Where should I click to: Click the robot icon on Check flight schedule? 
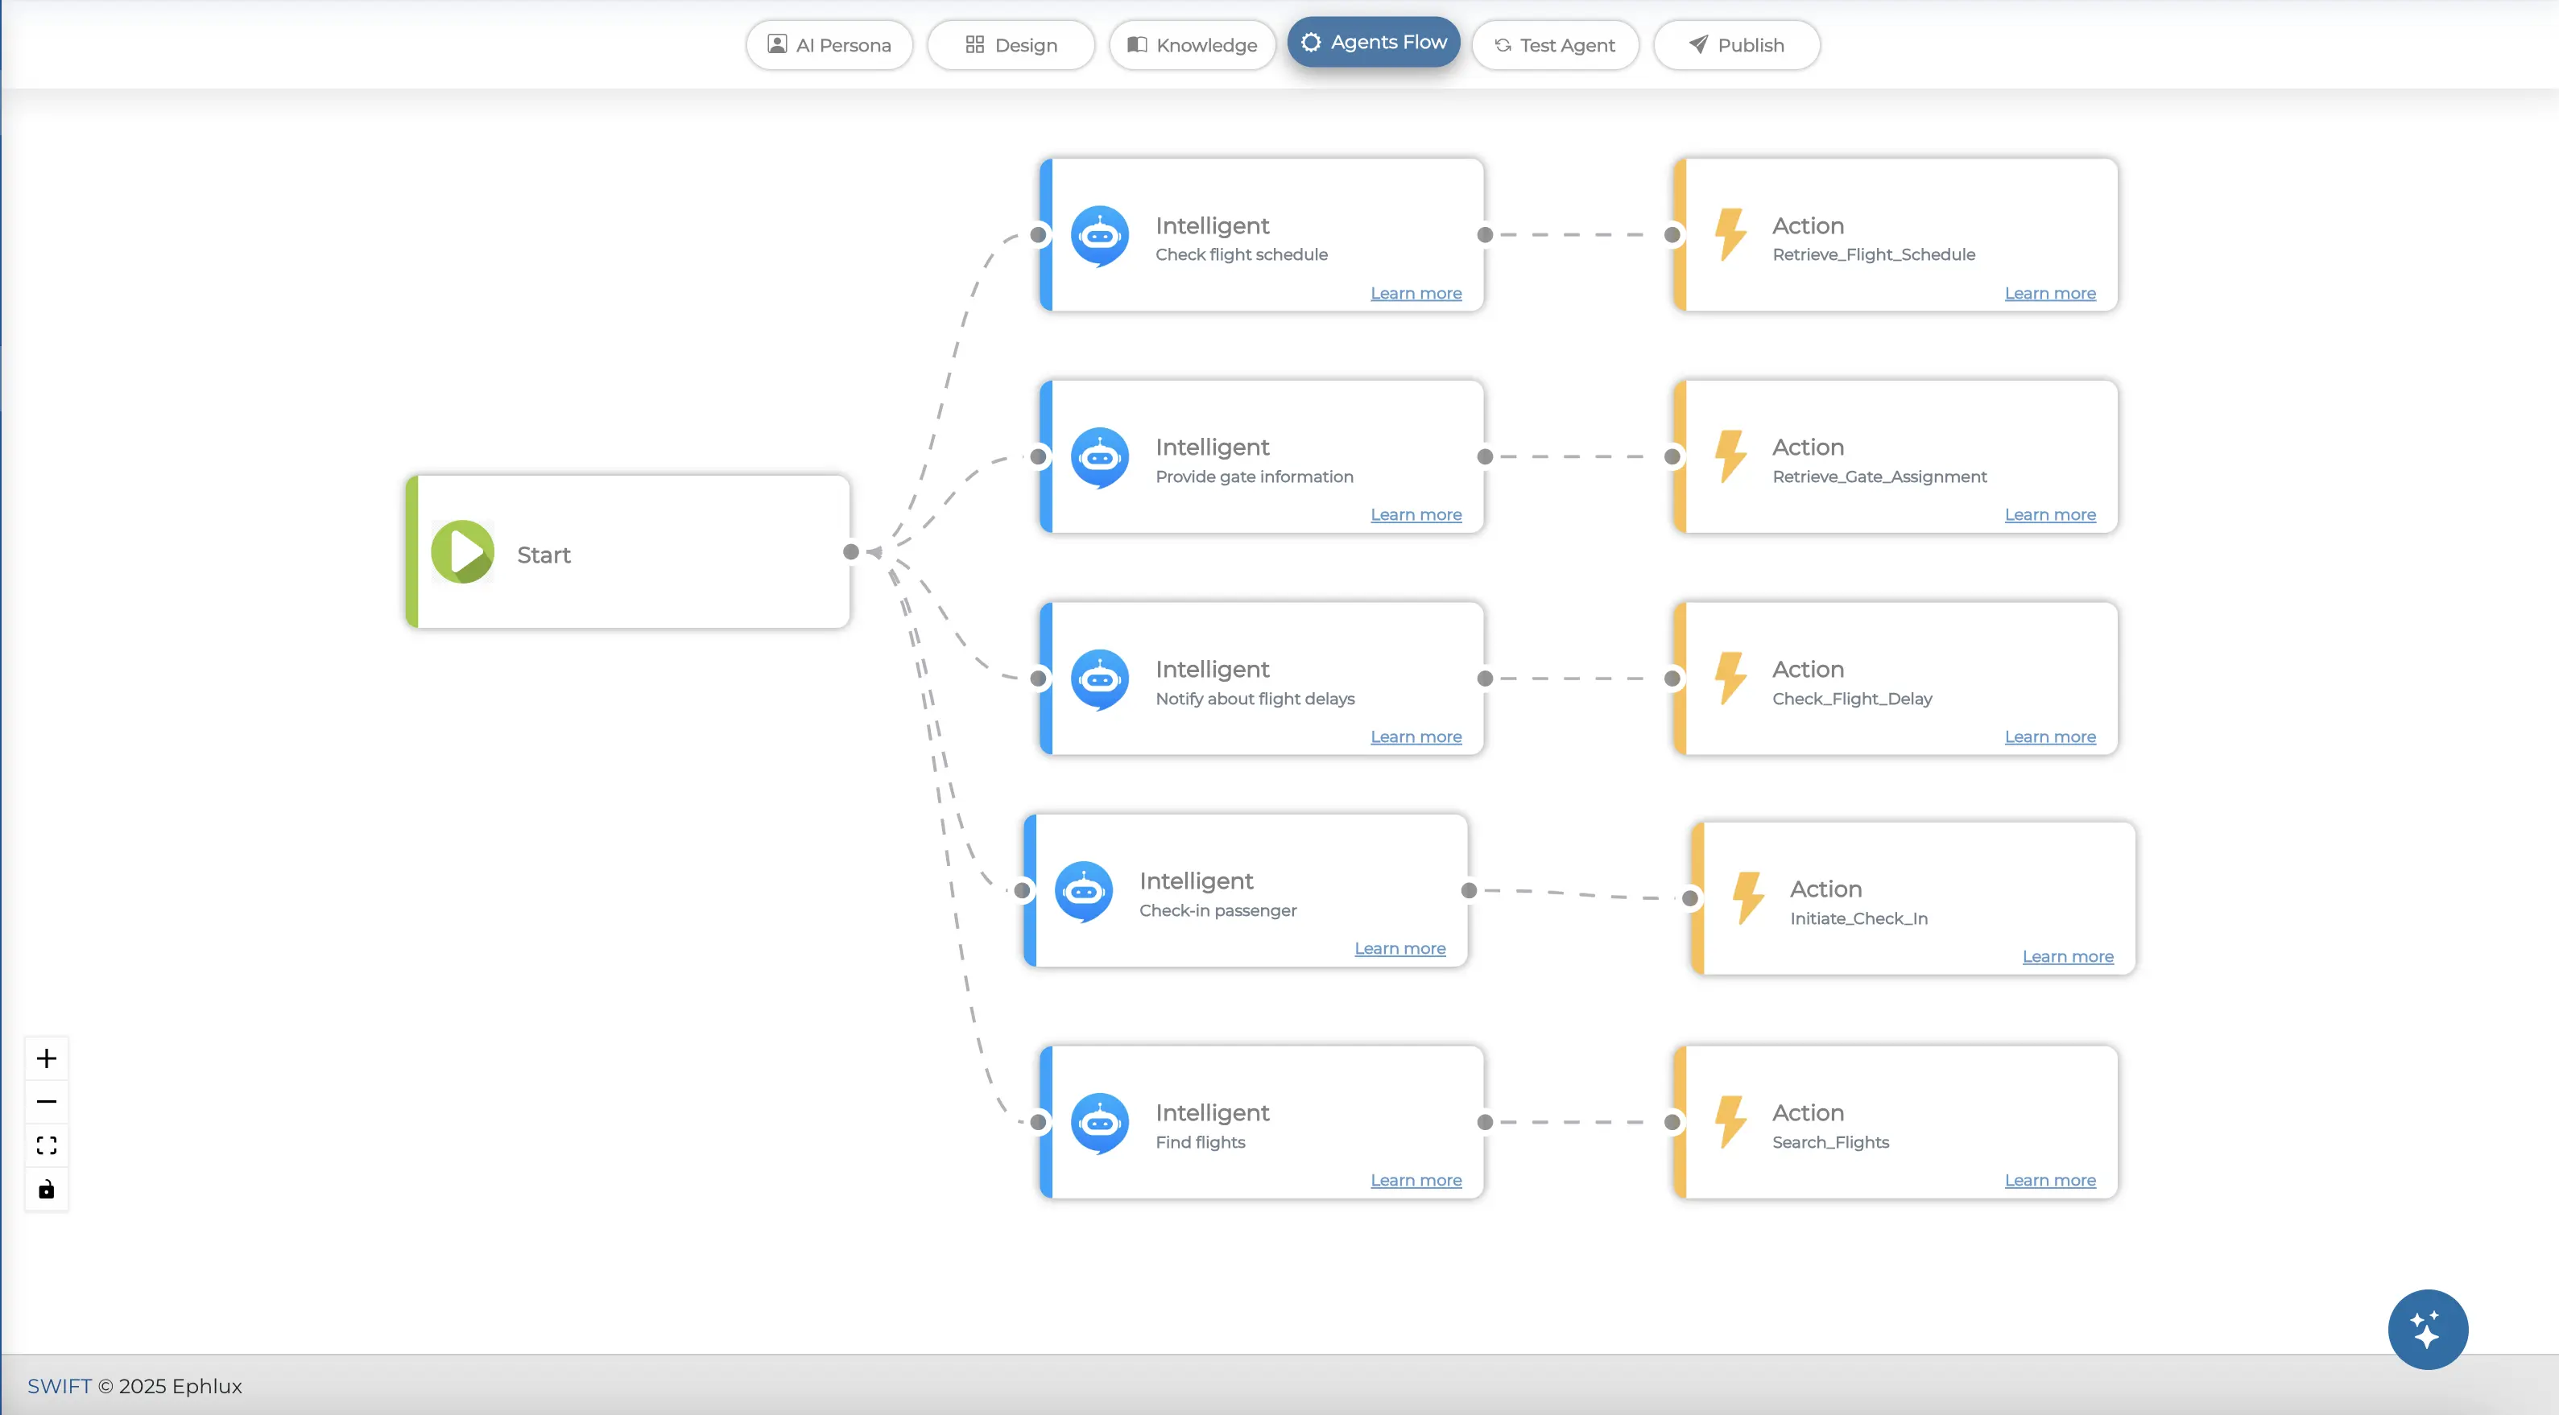coord(1098,237)
